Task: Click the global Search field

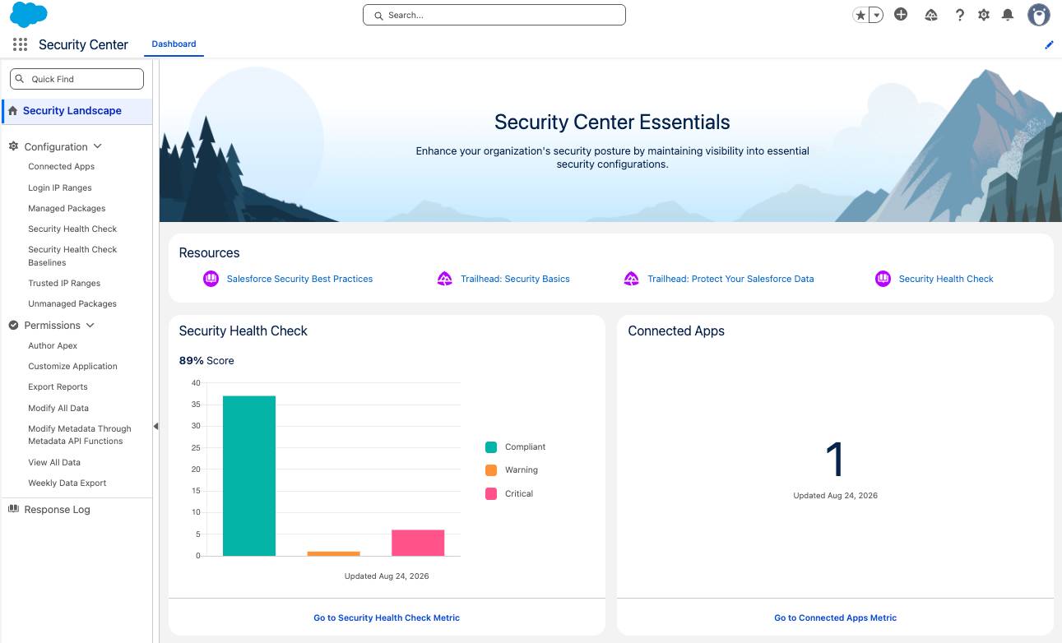Action: tap(494, 15)
